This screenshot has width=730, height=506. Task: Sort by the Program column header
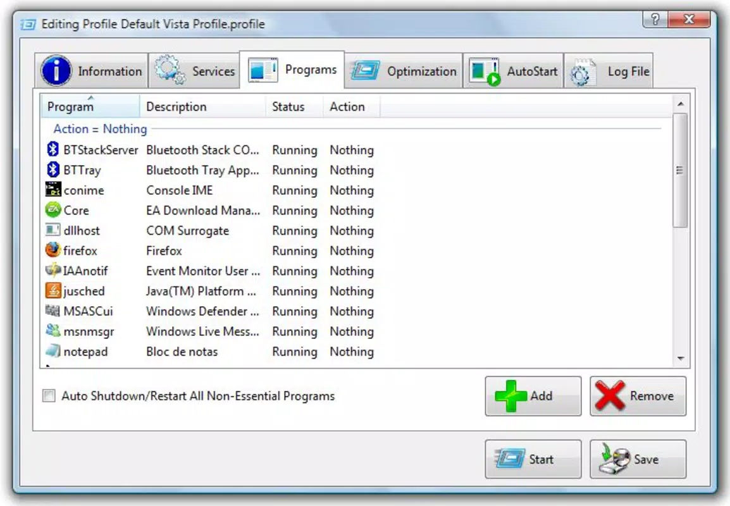(x=90, y=106)
